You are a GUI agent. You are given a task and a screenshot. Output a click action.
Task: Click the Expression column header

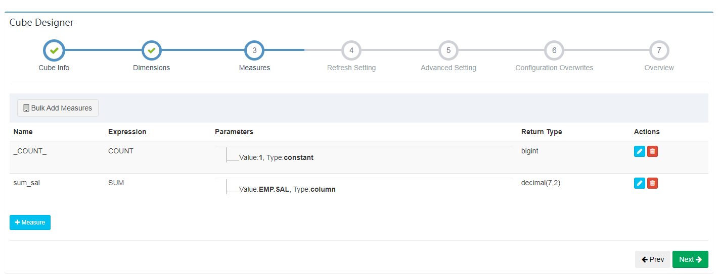tap(127, 132)
